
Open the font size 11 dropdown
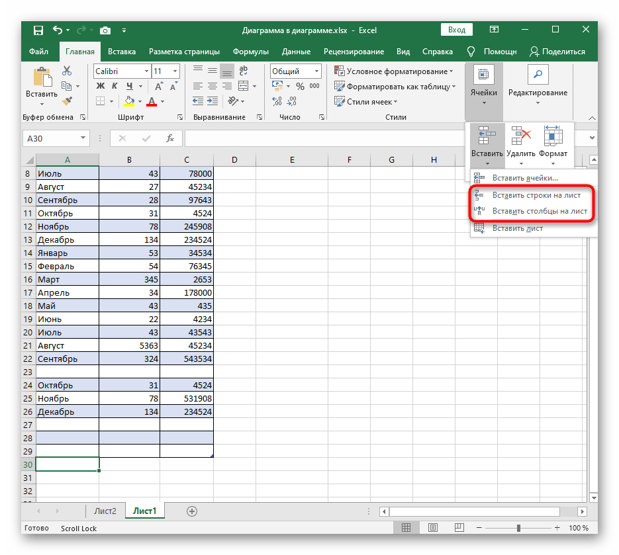point(175,71)
